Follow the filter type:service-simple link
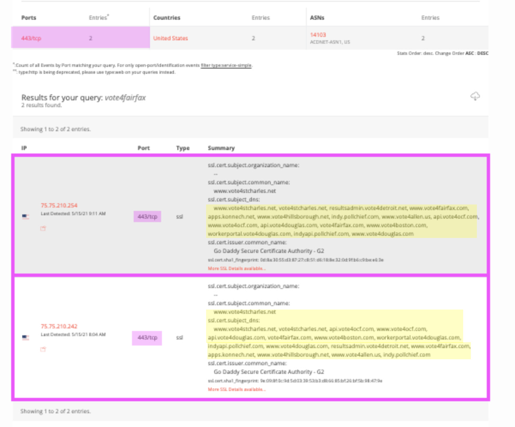The height and width of the screenshot is (427, 515). tap(226, 66)
